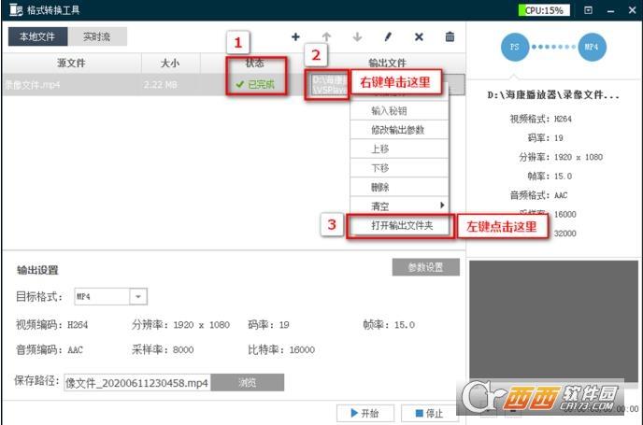Click the title bar restore-down box icon
This screenshot has width=643, height=425.
pos(588,10)
